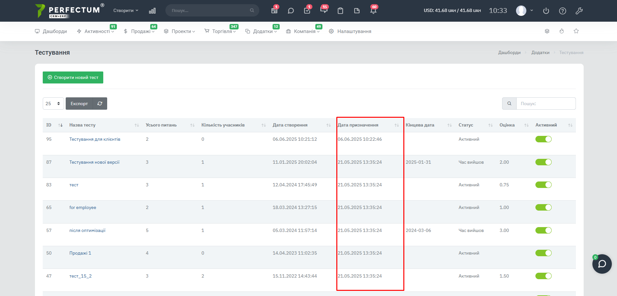617x296 pixels.
Task: Click 'Створити новий тест' button
Action: (x=73, y=77)
